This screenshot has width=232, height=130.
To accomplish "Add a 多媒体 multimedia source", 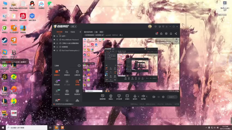I will pyautogui.click(x=127, y=97).
